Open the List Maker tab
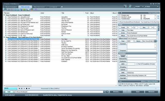 coord(53,7)
